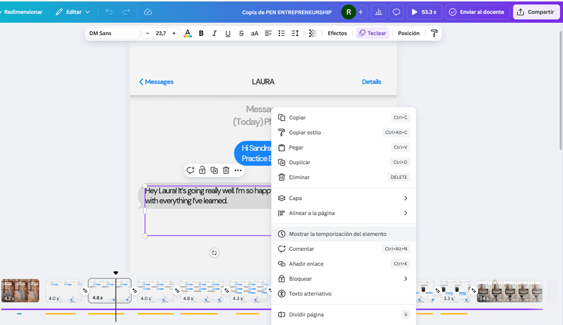Expand the Editar mode dropdown
This screenshot has width=563, height=325.
[x=73, y=12]
